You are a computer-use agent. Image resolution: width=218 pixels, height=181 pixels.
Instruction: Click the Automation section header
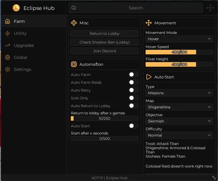[104, 64]
